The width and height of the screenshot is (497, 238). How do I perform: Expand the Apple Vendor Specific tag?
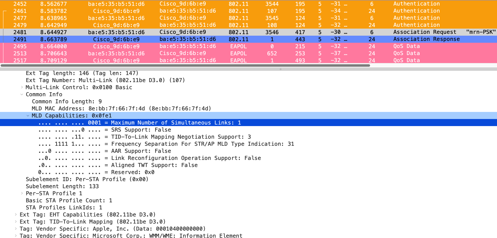click(16, 229)
